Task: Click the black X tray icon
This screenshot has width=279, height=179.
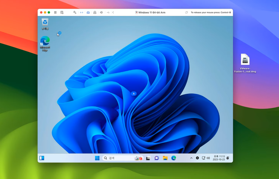Action: pyautogui.click(x=198, y=158)
